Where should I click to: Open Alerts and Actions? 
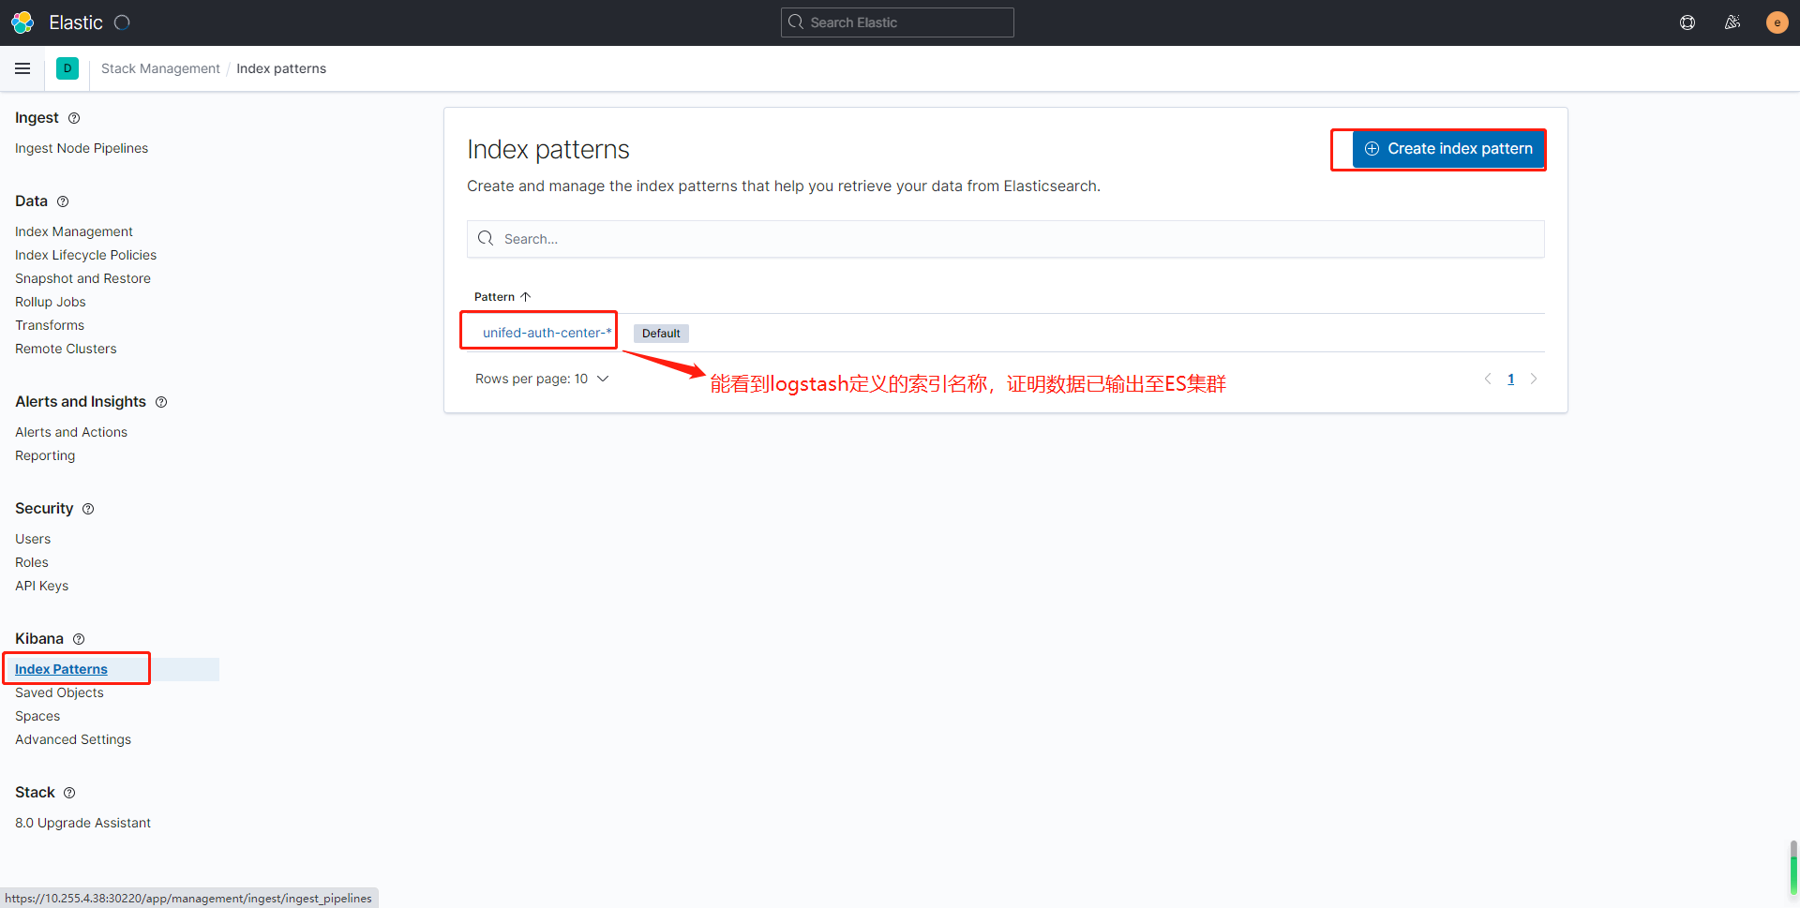(71, 432)
